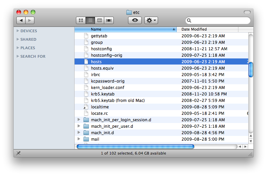Switch to column view
This screenshot has width=267, height=176.
[99, 20]
